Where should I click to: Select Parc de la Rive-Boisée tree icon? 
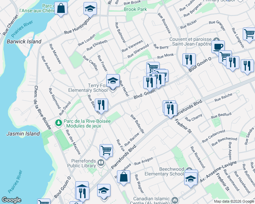pyautogui.click(x=59, y=123)
